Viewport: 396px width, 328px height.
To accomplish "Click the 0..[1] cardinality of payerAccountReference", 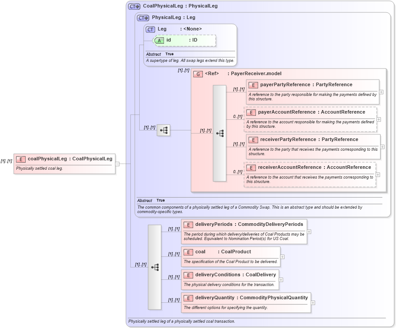I will pyautogui.click(x=238, y=117).
